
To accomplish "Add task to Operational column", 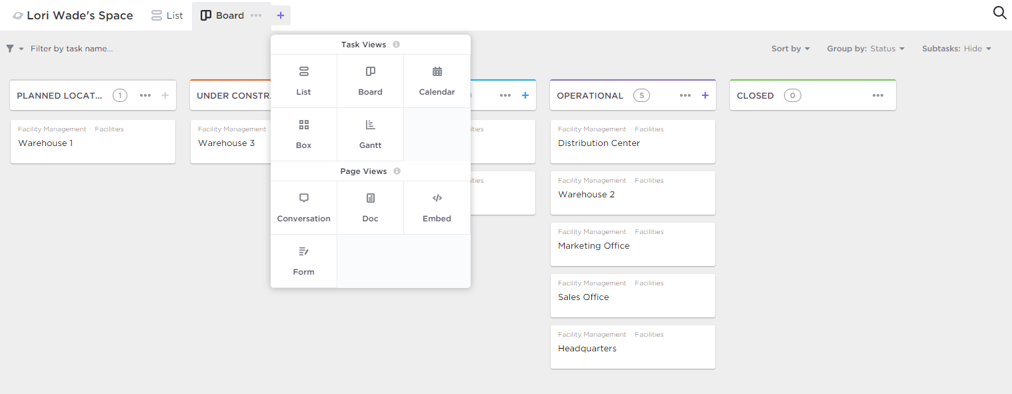I will (705, 95).
